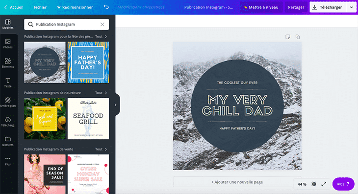Add page notes with sticky note icon
This screenshot has width=358, height=194.
click(x=288, y=37)
